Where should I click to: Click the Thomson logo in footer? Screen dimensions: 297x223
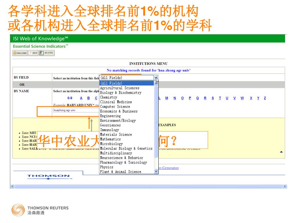pyautogui.click(x=49, y=177)
